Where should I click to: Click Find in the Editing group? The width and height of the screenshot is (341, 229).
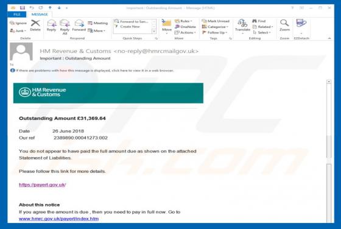click(x=259, y=21)
